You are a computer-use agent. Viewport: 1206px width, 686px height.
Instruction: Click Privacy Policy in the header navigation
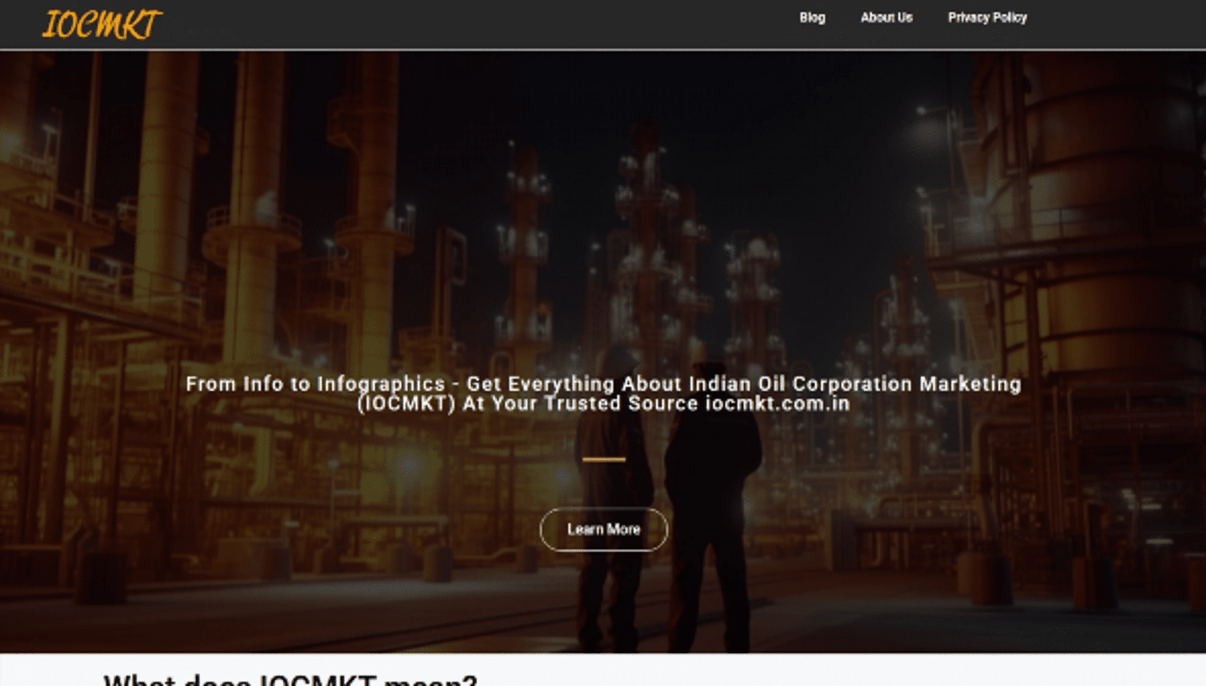pos(987,18)
